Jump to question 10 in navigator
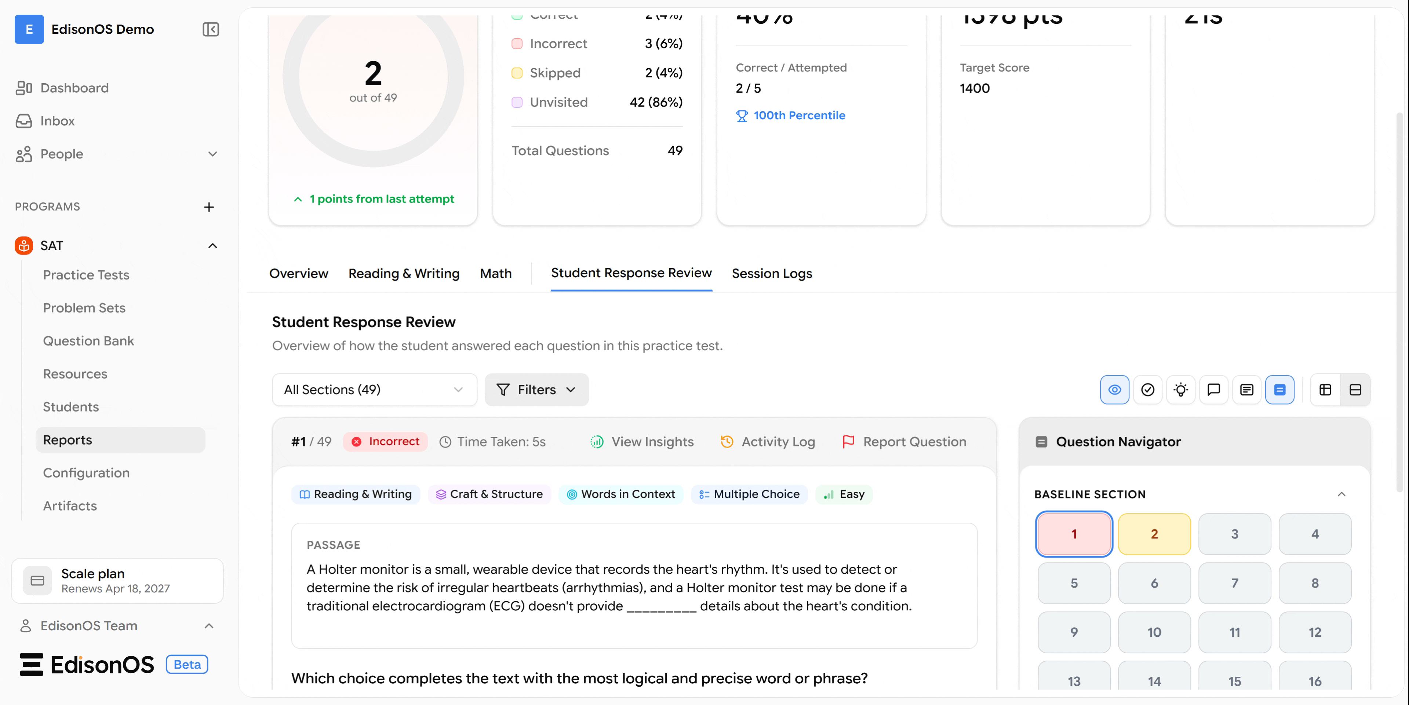 point(1154,632)
